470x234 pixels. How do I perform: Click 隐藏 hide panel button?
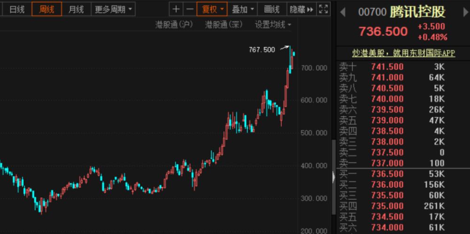click(x=301, y=9)
